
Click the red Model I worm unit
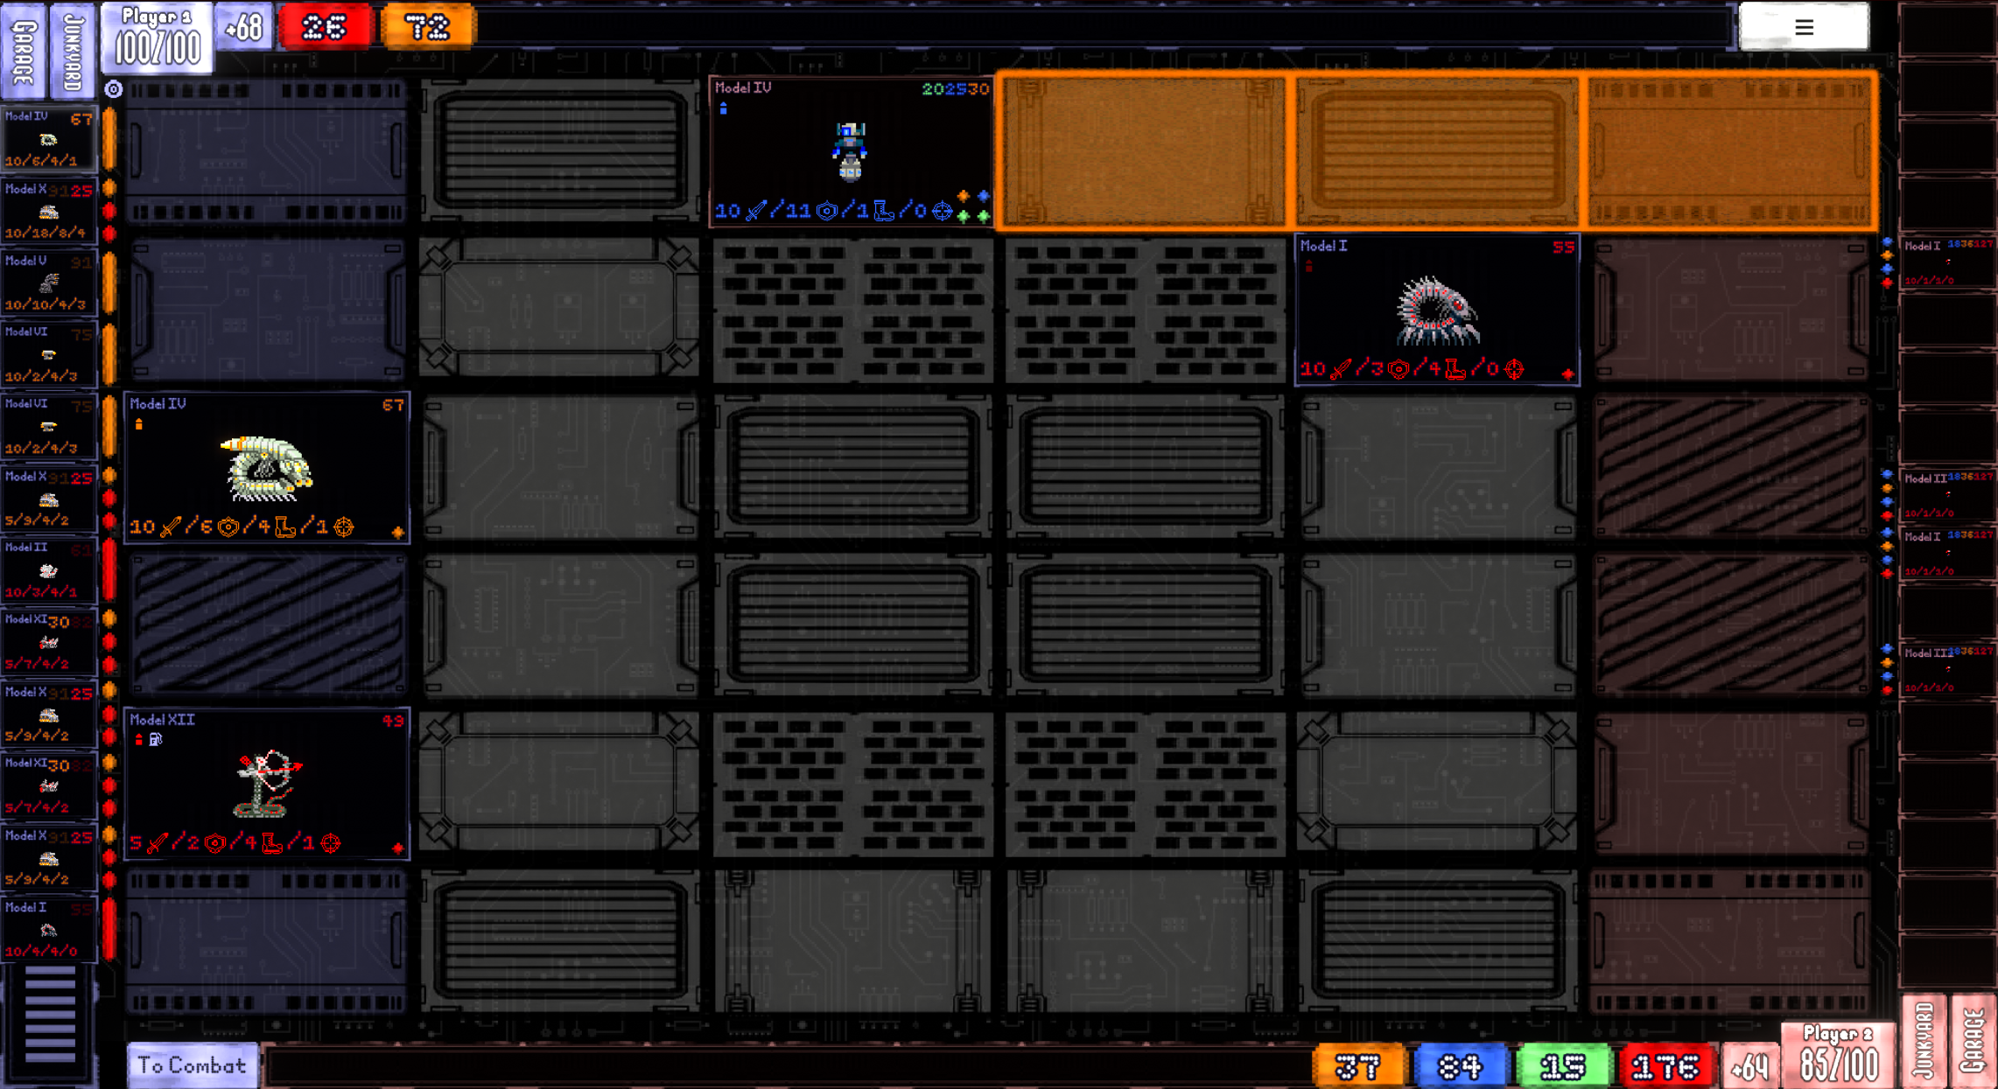pos(1436,310)
